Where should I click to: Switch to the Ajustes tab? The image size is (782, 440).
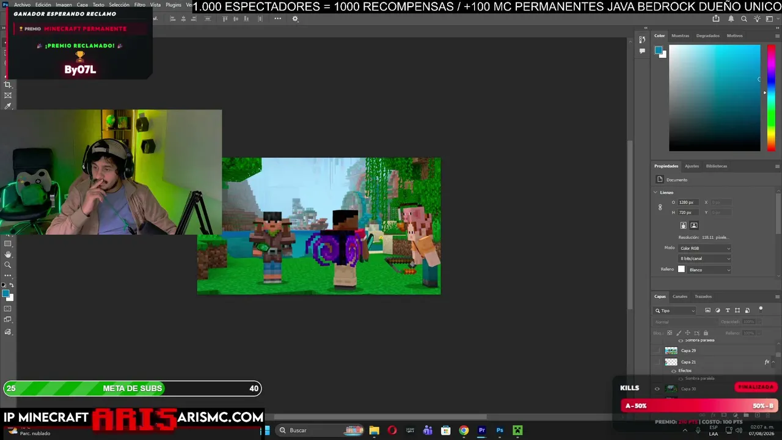(x=692, y=166)
